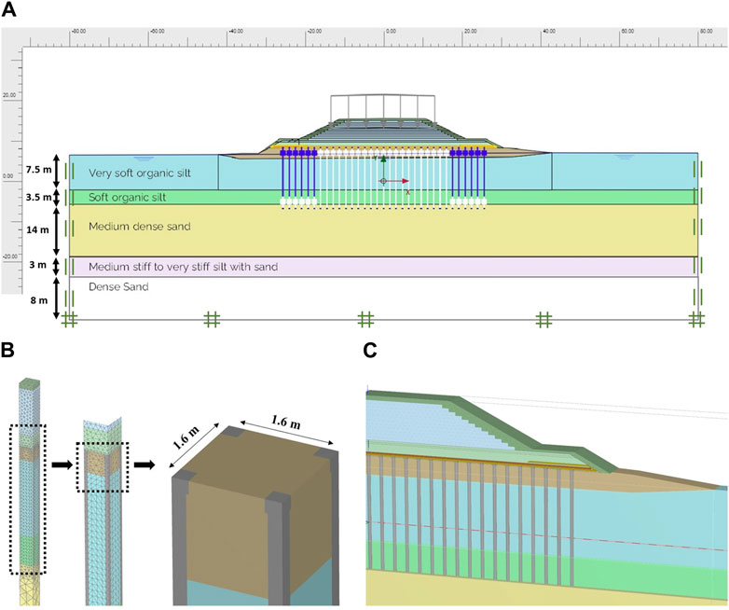This screenshot has width=729, height=610.
Task: Click the 'Very soft organic silt' layer label
Action: [140, 173]
